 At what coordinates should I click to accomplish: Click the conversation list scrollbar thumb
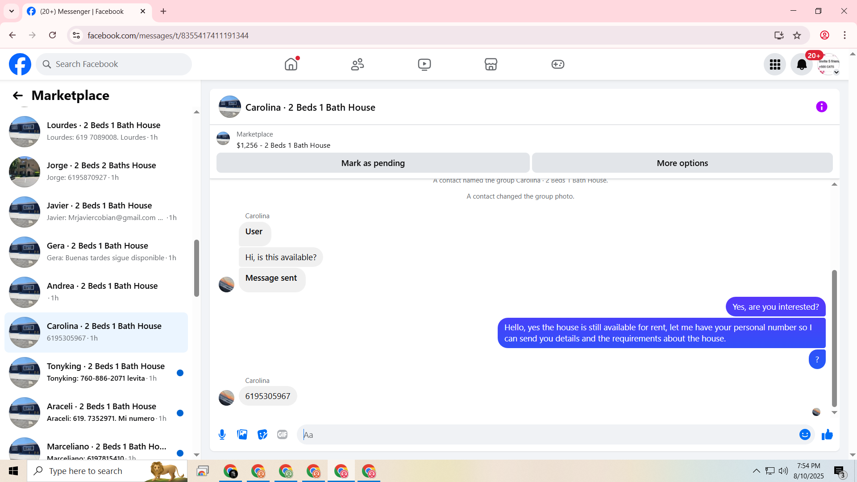click(196, 268)
